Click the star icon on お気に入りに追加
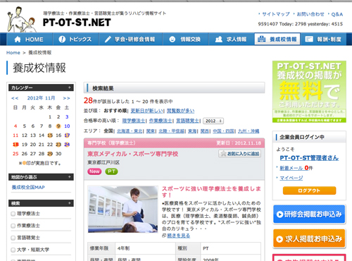 tap(223, 154)
